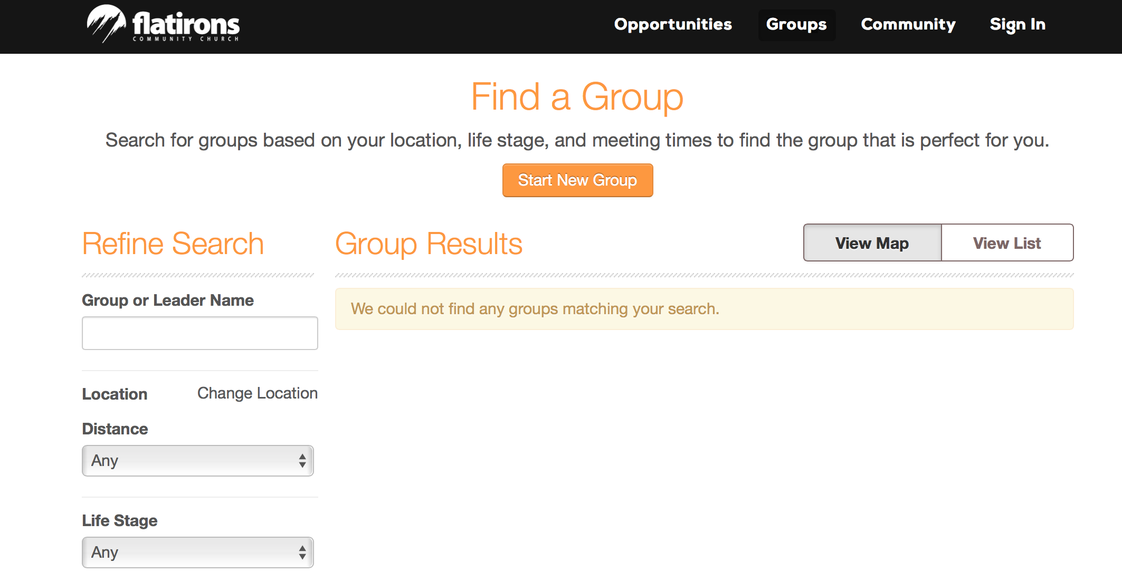Click the Distance label
This screenshot has height=582, width=1122.
point(115,429)
